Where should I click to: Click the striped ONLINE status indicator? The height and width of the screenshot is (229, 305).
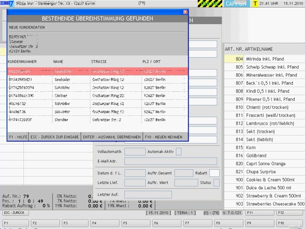(x=210, y=3)
